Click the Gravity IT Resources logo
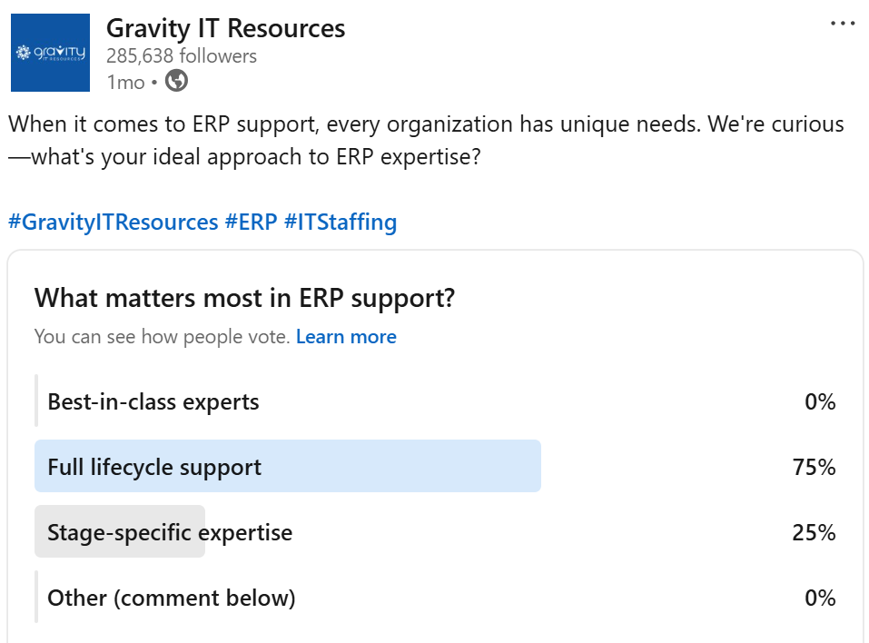Screen dimensions: 869x643 (50, 53)
